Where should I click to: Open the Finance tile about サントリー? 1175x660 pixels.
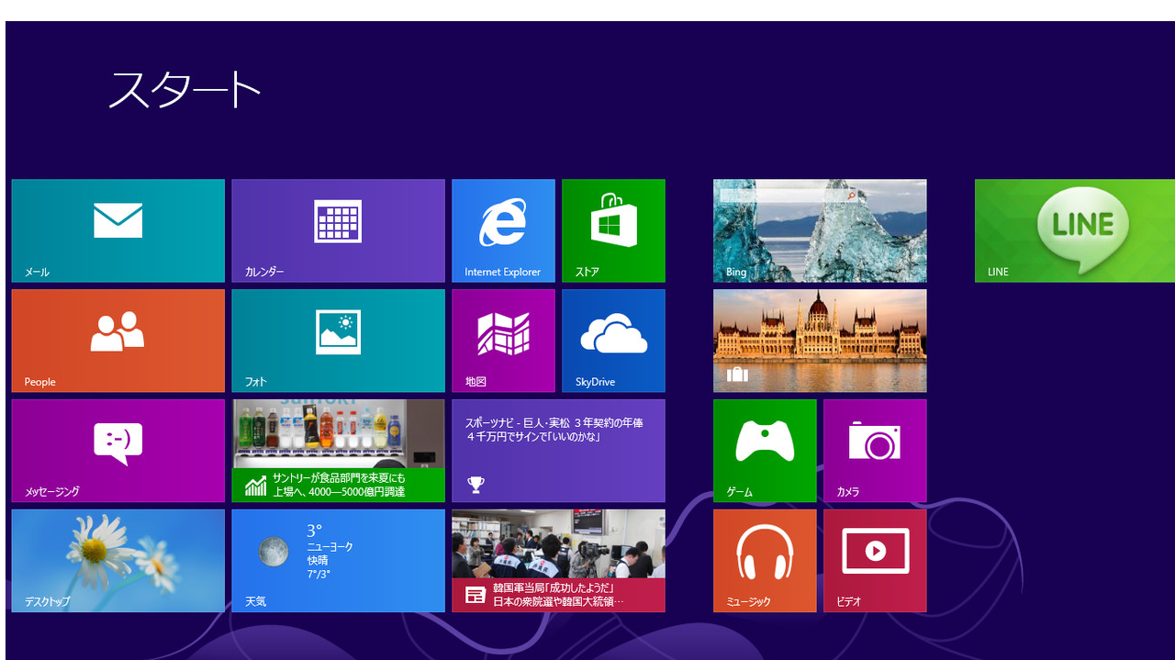point(338,451)
